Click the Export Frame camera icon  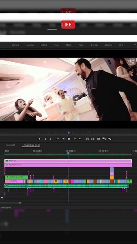click(99, 139)
